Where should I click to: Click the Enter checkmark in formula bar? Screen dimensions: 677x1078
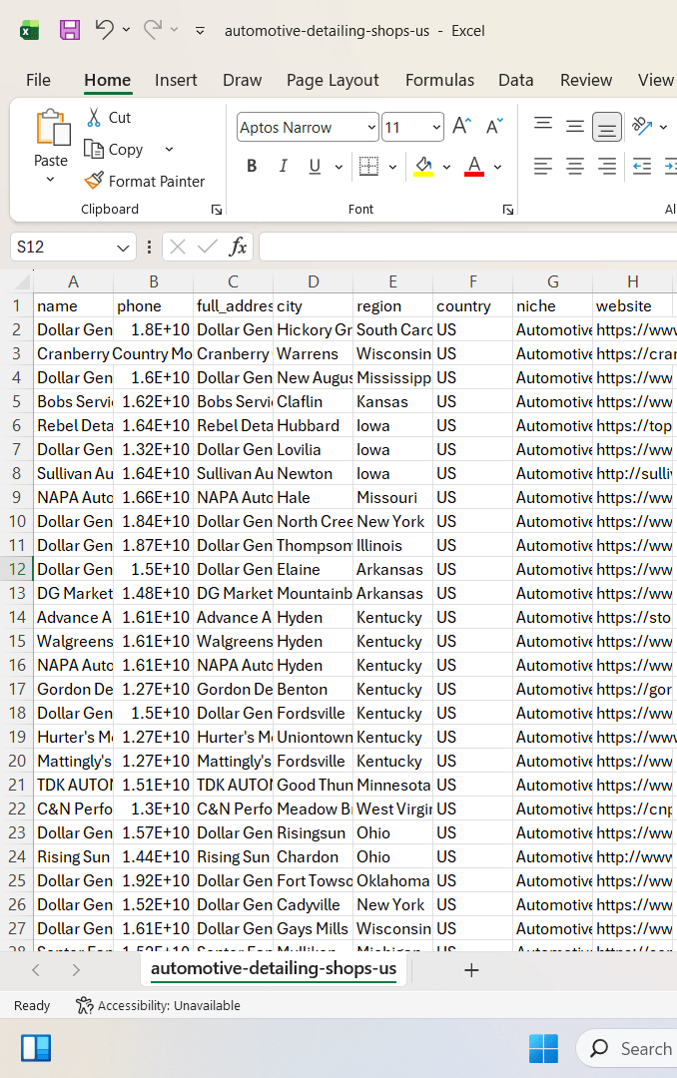[x=207, y=247]
